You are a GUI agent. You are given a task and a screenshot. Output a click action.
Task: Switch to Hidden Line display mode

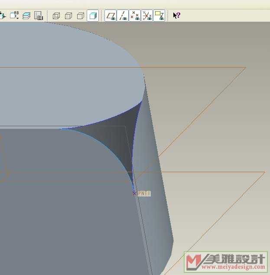68,16
